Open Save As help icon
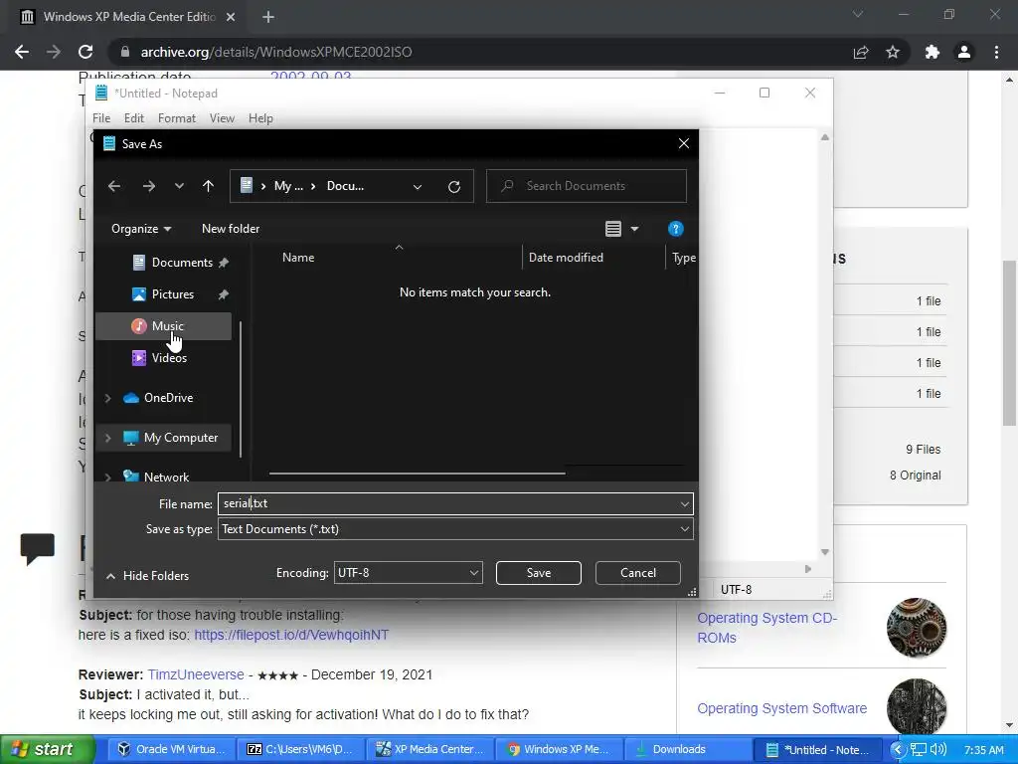This screenshot has height=764, width=1018. click(x=675, y=229)
